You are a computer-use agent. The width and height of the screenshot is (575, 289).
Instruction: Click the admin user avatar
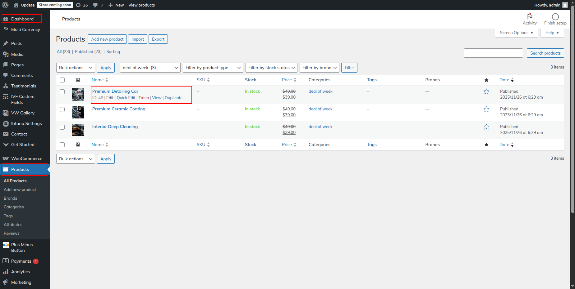point(565,5)
